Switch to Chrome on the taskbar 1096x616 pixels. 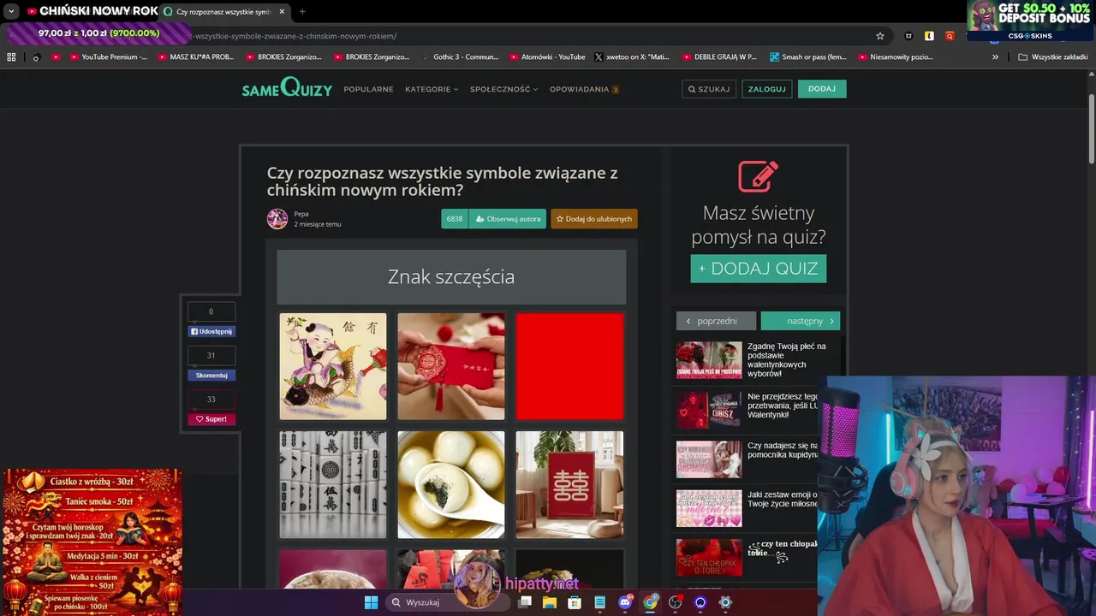click(x=651, y=602)
